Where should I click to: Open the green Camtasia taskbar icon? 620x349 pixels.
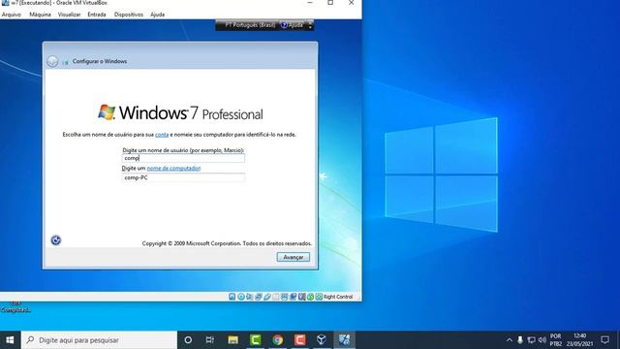pos(256,340)
